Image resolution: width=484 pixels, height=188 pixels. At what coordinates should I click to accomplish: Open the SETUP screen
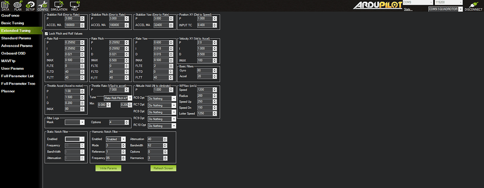coord(30,6)
